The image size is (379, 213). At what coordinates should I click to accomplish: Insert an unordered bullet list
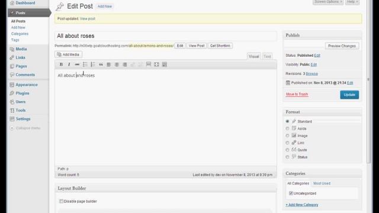(x=85, y=64)
